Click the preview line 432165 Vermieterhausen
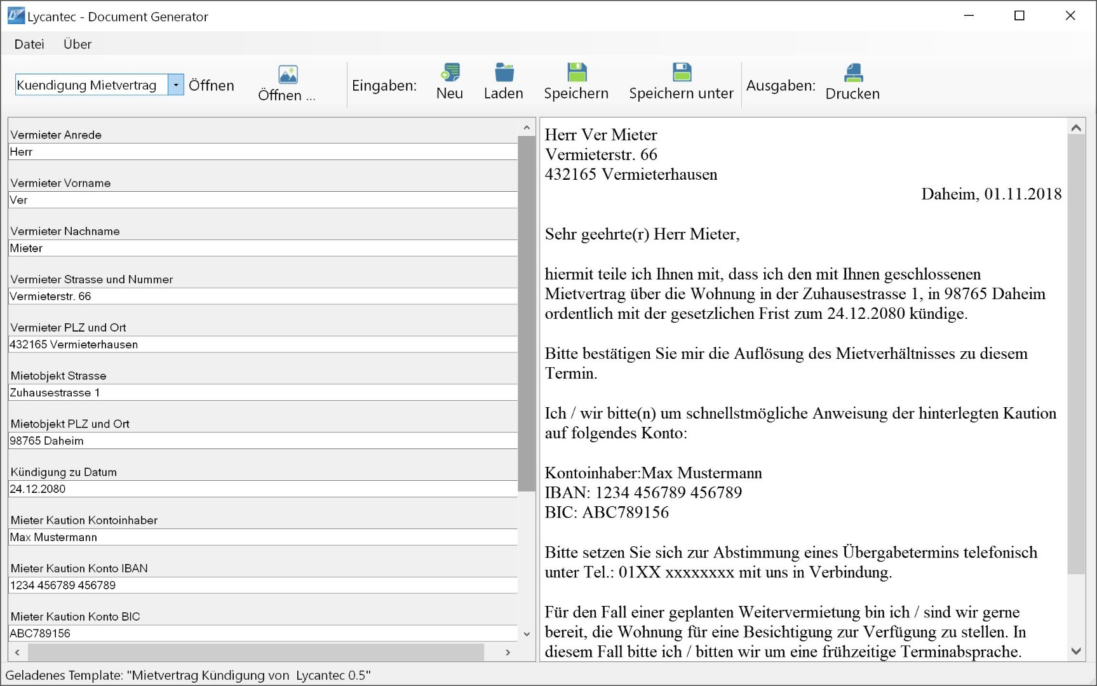 click(x=631, y=174)
